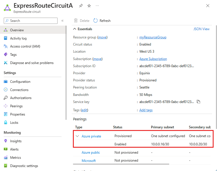Image resolution: width=217 pixels, height=171 pixels.
Task: Collapse the Essentials section
Action: (x=75, y=29)
